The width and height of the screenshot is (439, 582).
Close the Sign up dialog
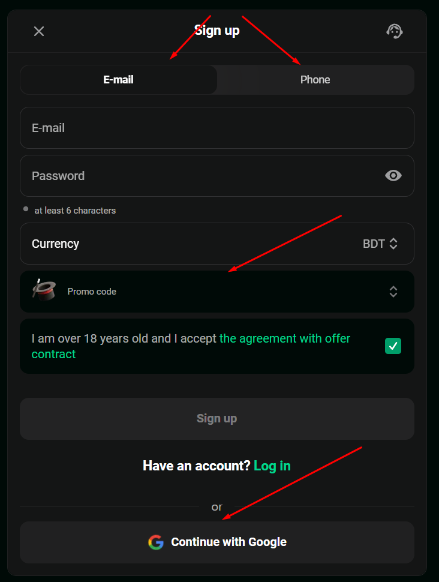(x=39, y=31)
